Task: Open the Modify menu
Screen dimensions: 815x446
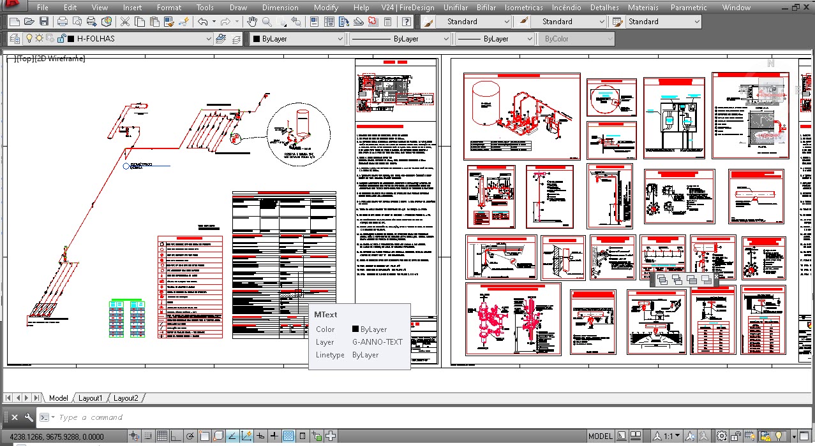Action: click(x=326, y=8)
